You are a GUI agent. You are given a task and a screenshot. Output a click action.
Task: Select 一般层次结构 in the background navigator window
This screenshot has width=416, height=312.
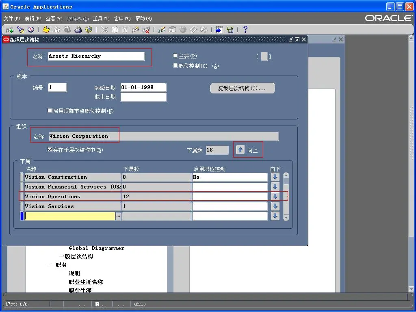tap(76, 257)
